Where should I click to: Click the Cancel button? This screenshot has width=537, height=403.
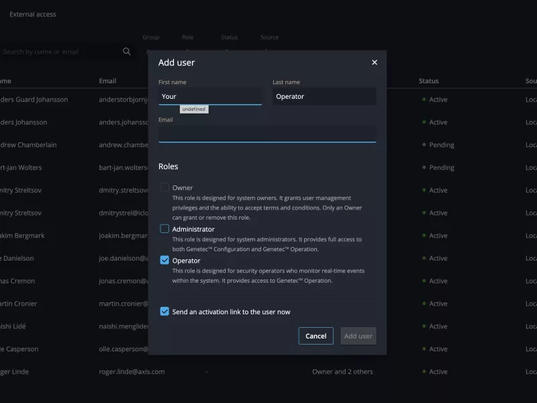tap(315, 336)
